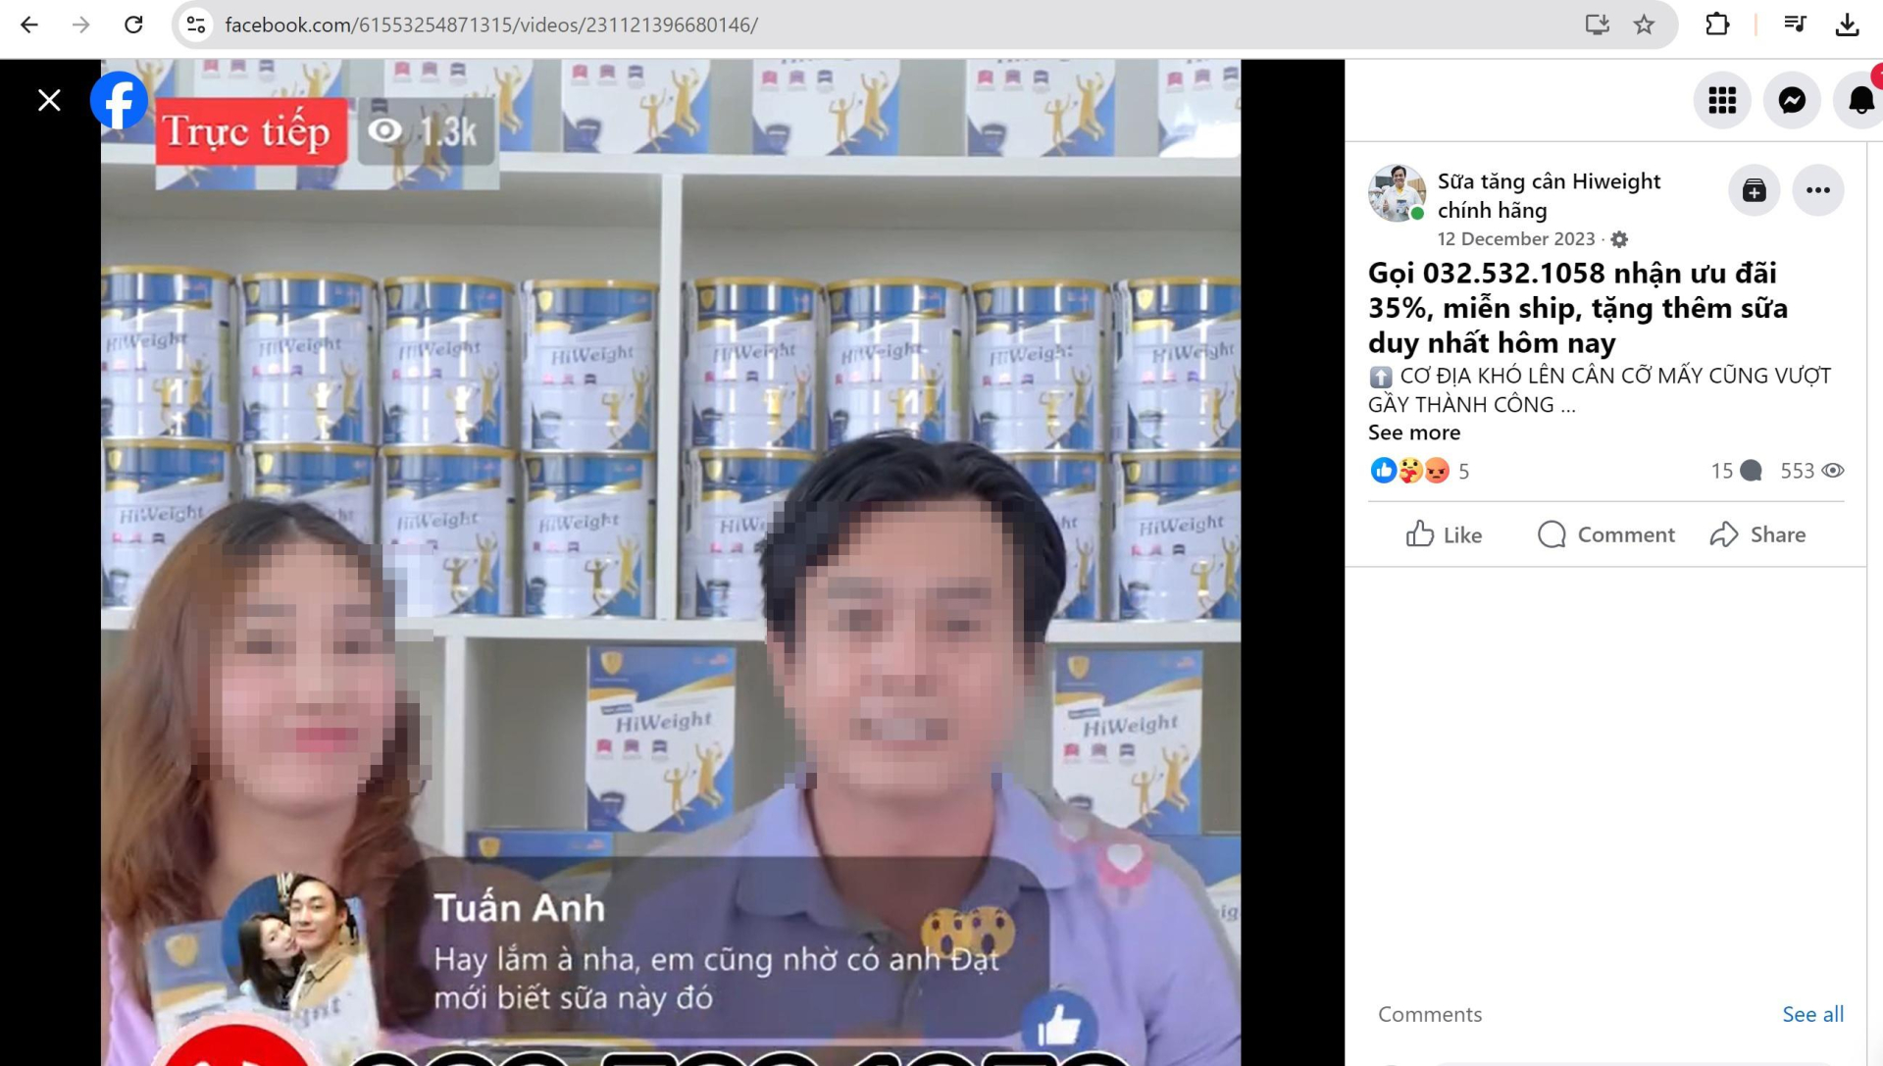Click the 12 December 2023 timestamp
This screenshot has height=1066, width=1883.
[x=1516, y=238]
